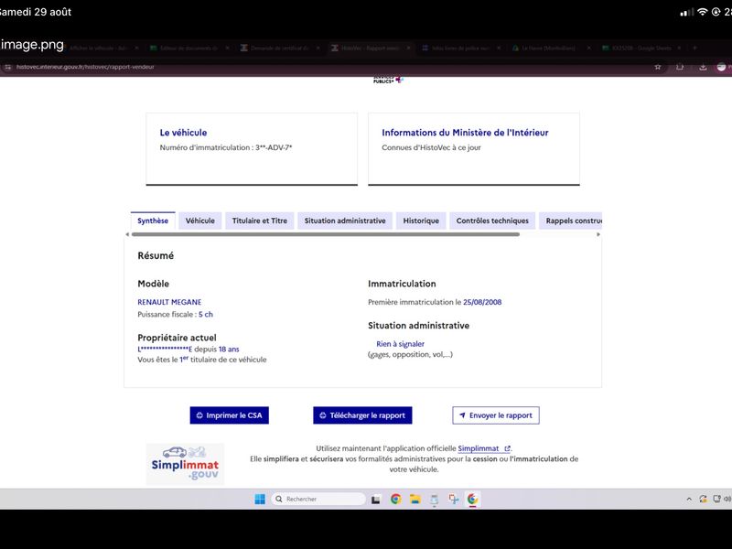The width and height of the screenshot is (732, 549).
Task: Open Task View from the taskbar
Action: coord(376,500)
